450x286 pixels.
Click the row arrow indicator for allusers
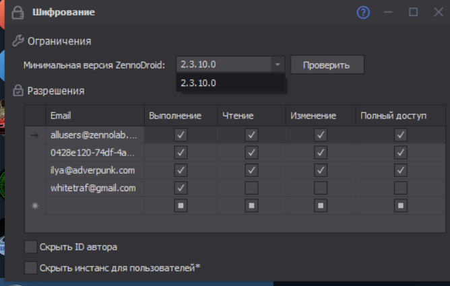pos(35,135)
